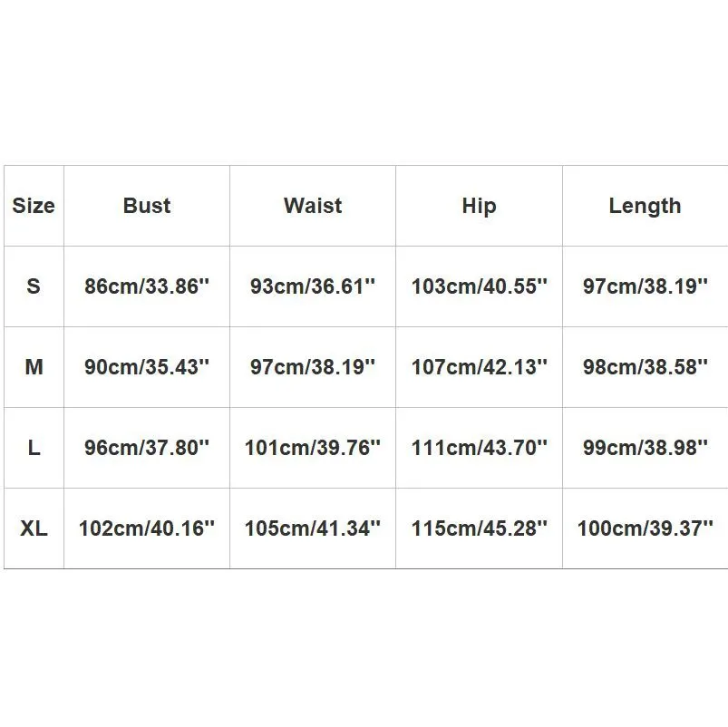Click the Length column header
Screen dimensions: 728x727
[x=645, y=206]
